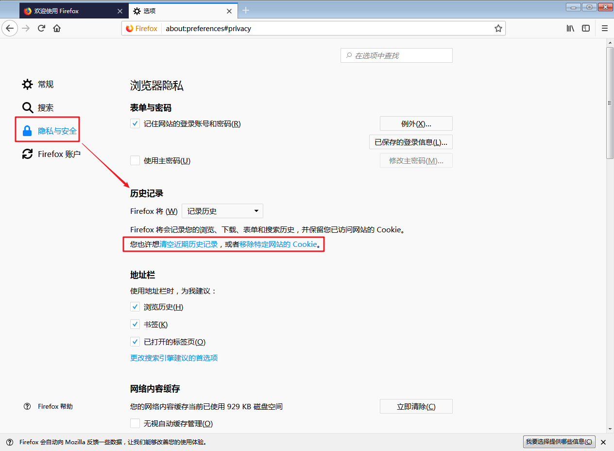The width and height of the screenshot is (614, 451).
Task: Click the scrollbar down arrow
Action: [610, 429]
